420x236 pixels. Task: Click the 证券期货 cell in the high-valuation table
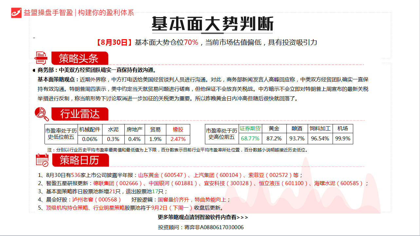click(x=250, y=129)
